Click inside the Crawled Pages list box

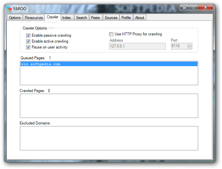pos(109,106)
